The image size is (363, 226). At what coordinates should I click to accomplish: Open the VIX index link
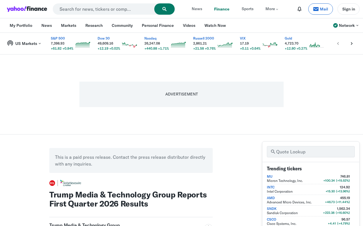point(243,38)
